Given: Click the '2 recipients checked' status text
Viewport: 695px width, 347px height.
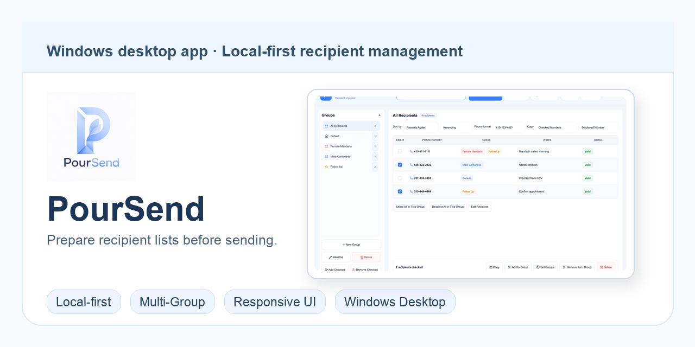Looking at the screenshot, I should 409,267.
